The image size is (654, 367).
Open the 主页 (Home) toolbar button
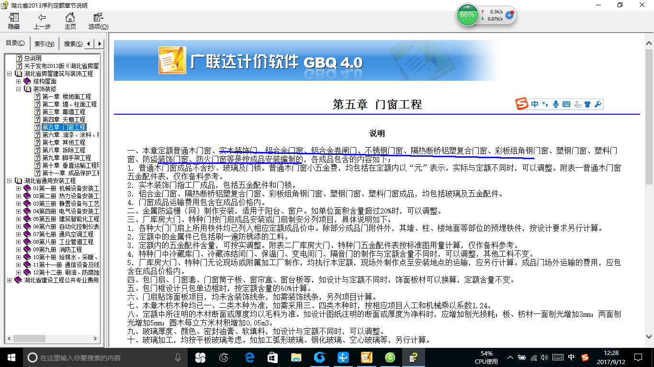pyautogui.click(x=70, y=22)
